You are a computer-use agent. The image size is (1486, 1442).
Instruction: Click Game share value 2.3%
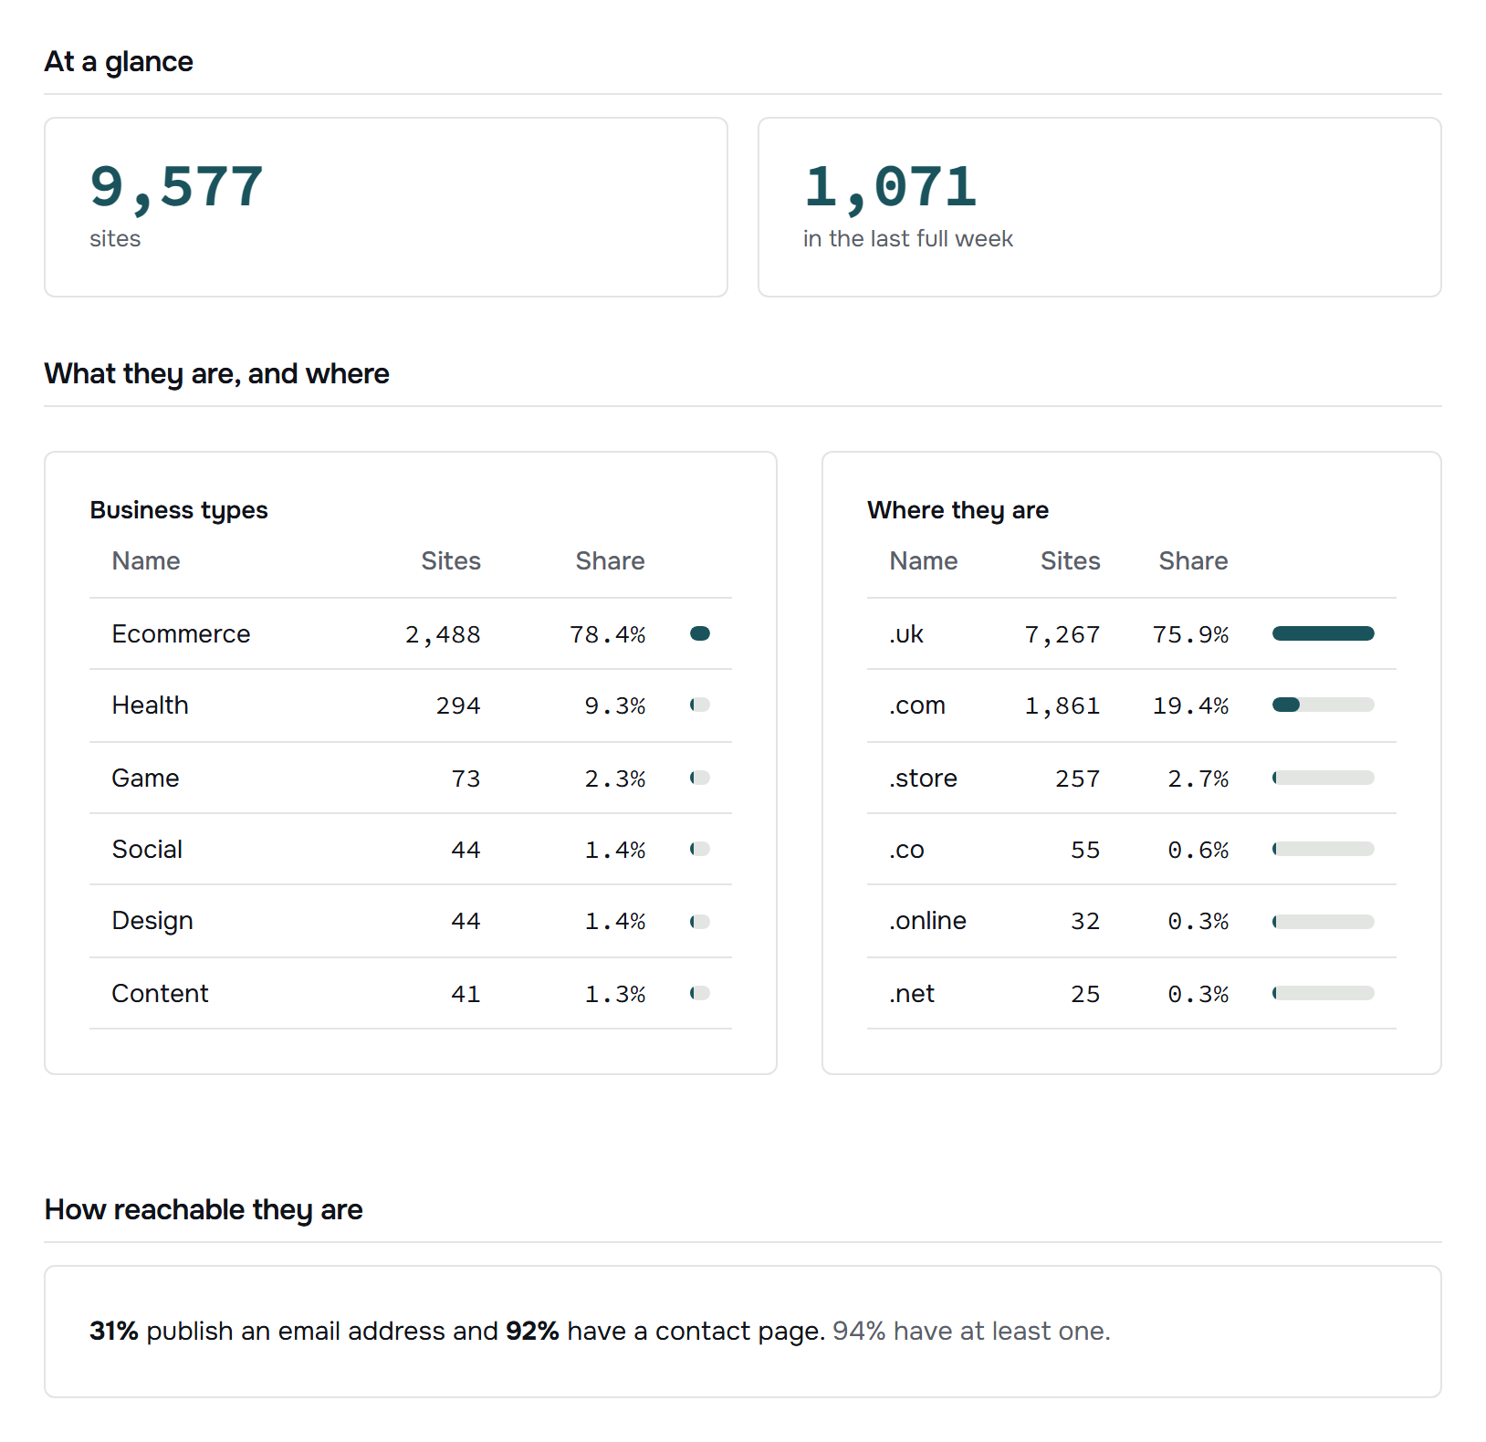click(x=615, y=778)
